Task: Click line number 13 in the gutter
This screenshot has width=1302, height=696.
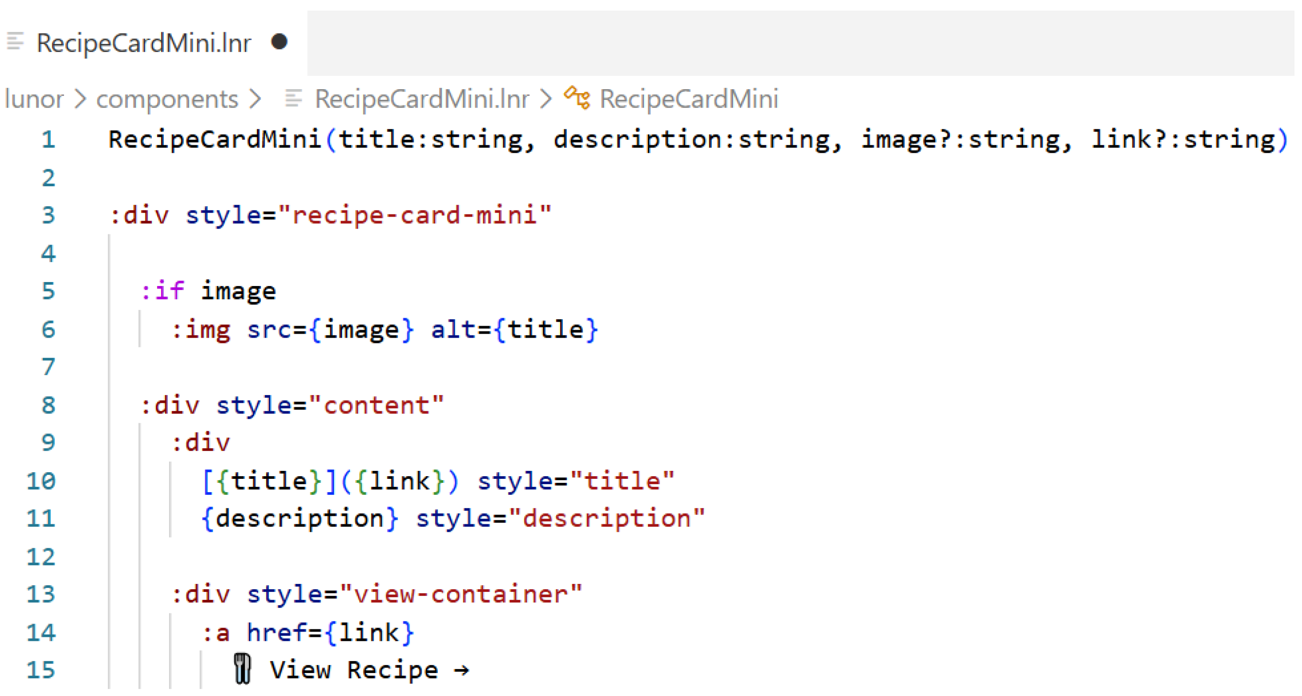Action: 41,594
